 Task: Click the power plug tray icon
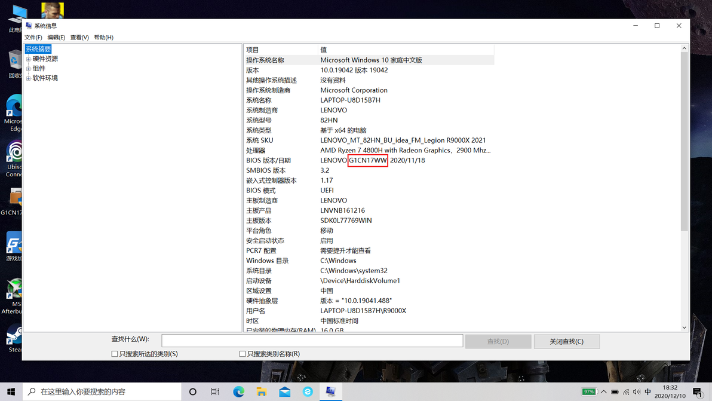[x=615, y=392]
